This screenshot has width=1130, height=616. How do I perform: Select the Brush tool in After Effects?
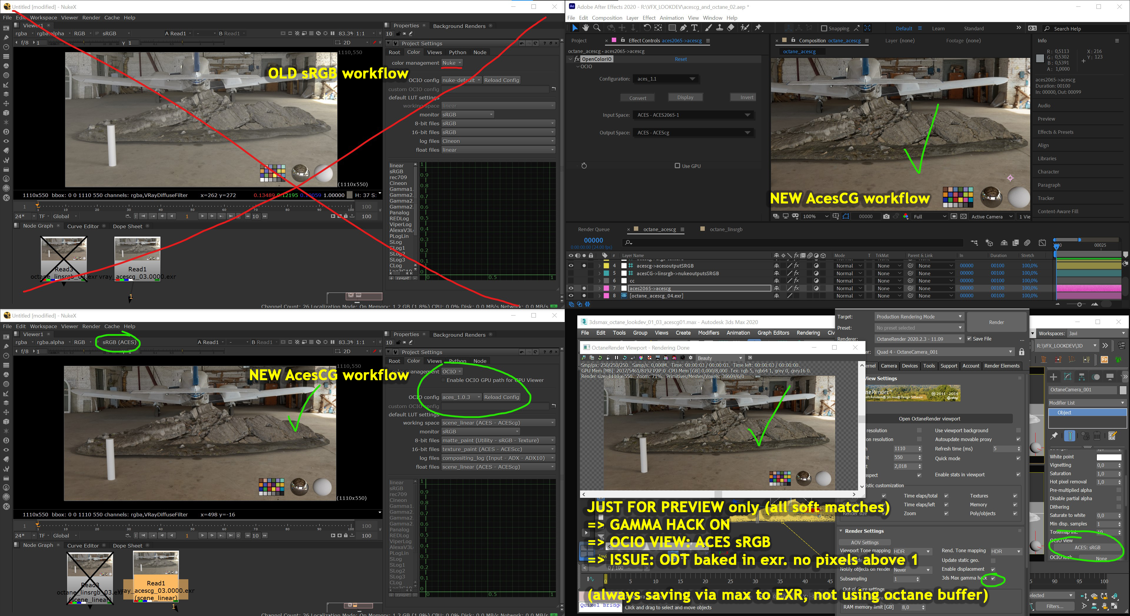click(x=708, y=28)
